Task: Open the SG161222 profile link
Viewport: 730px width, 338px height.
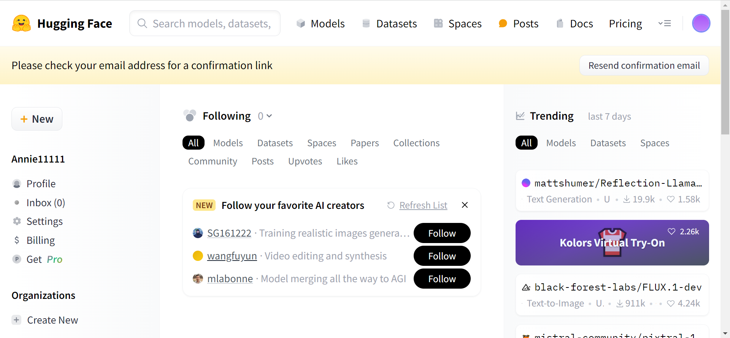Action: pyautogui.click(x=229, y=233)
